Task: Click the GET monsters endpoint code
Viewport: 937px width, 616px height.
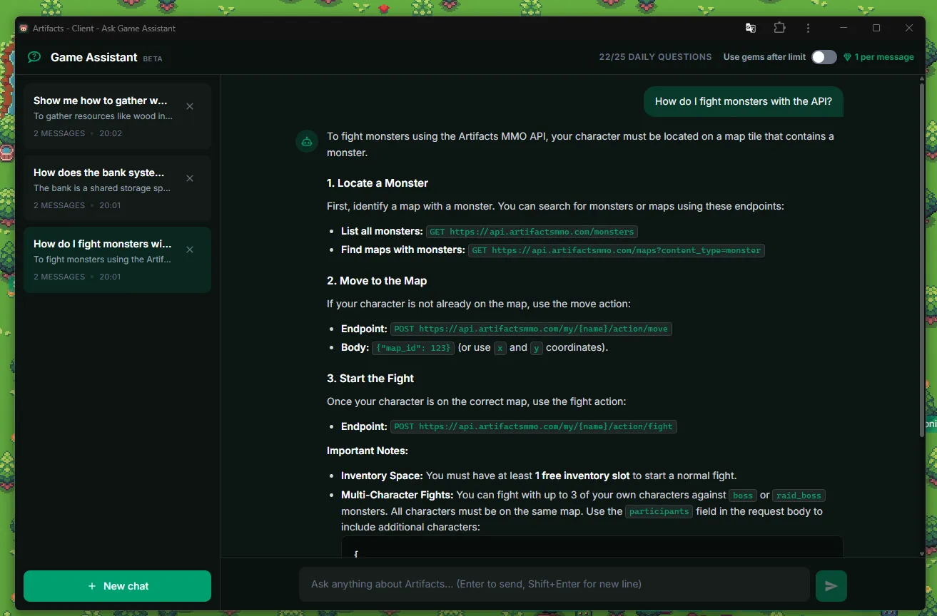Action: (x=532, y=232)
